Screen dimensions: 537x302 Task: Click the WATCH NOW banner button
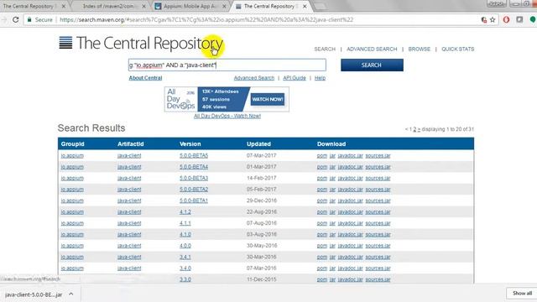[268, 99]
